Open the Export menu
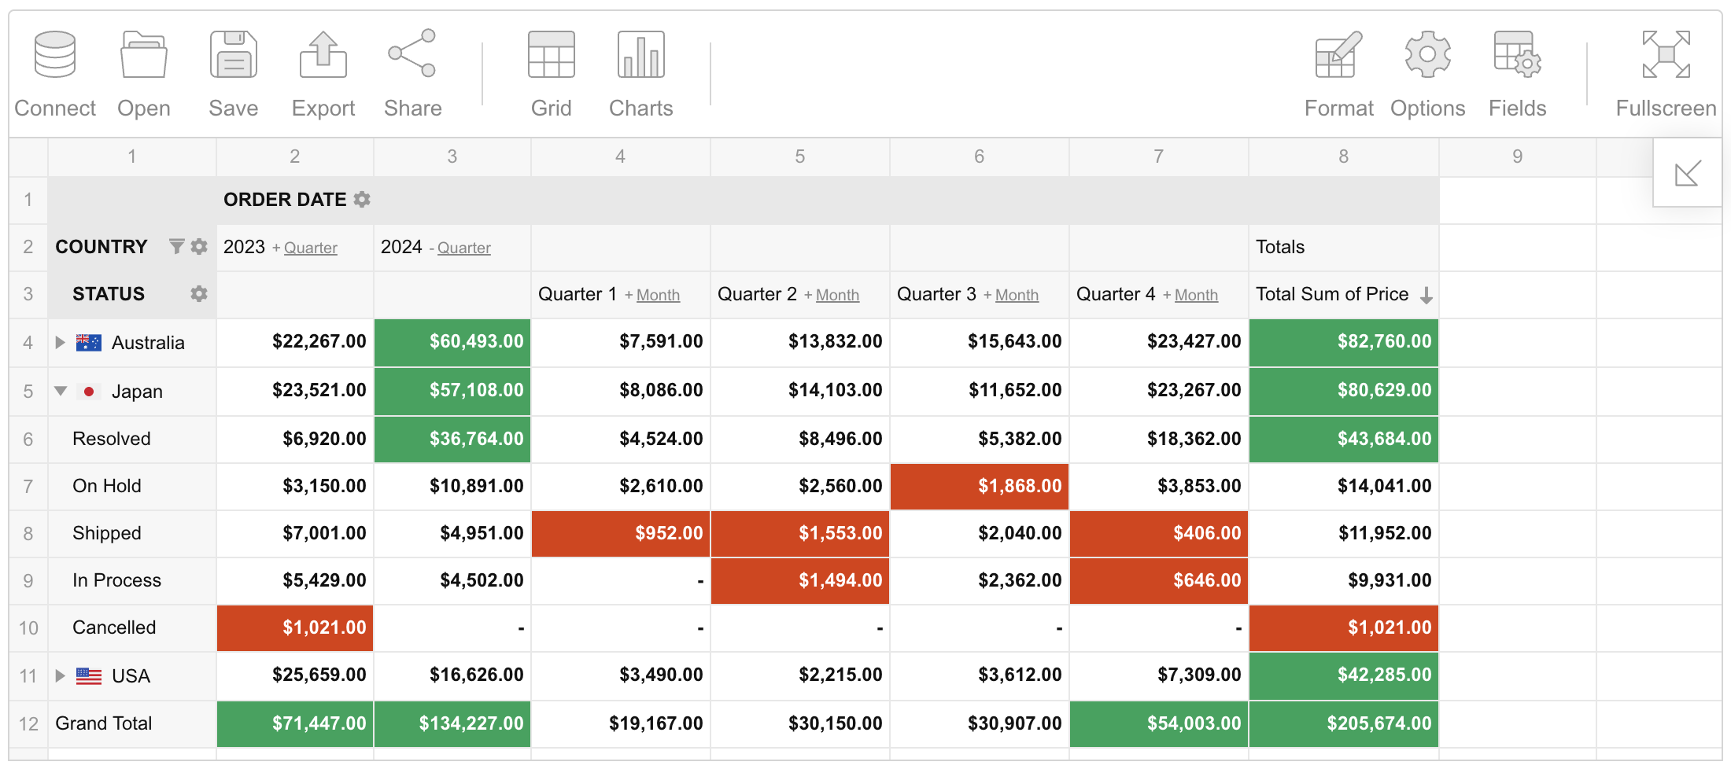The width and height of the screenshot is (1731, 769). (323, 75)
